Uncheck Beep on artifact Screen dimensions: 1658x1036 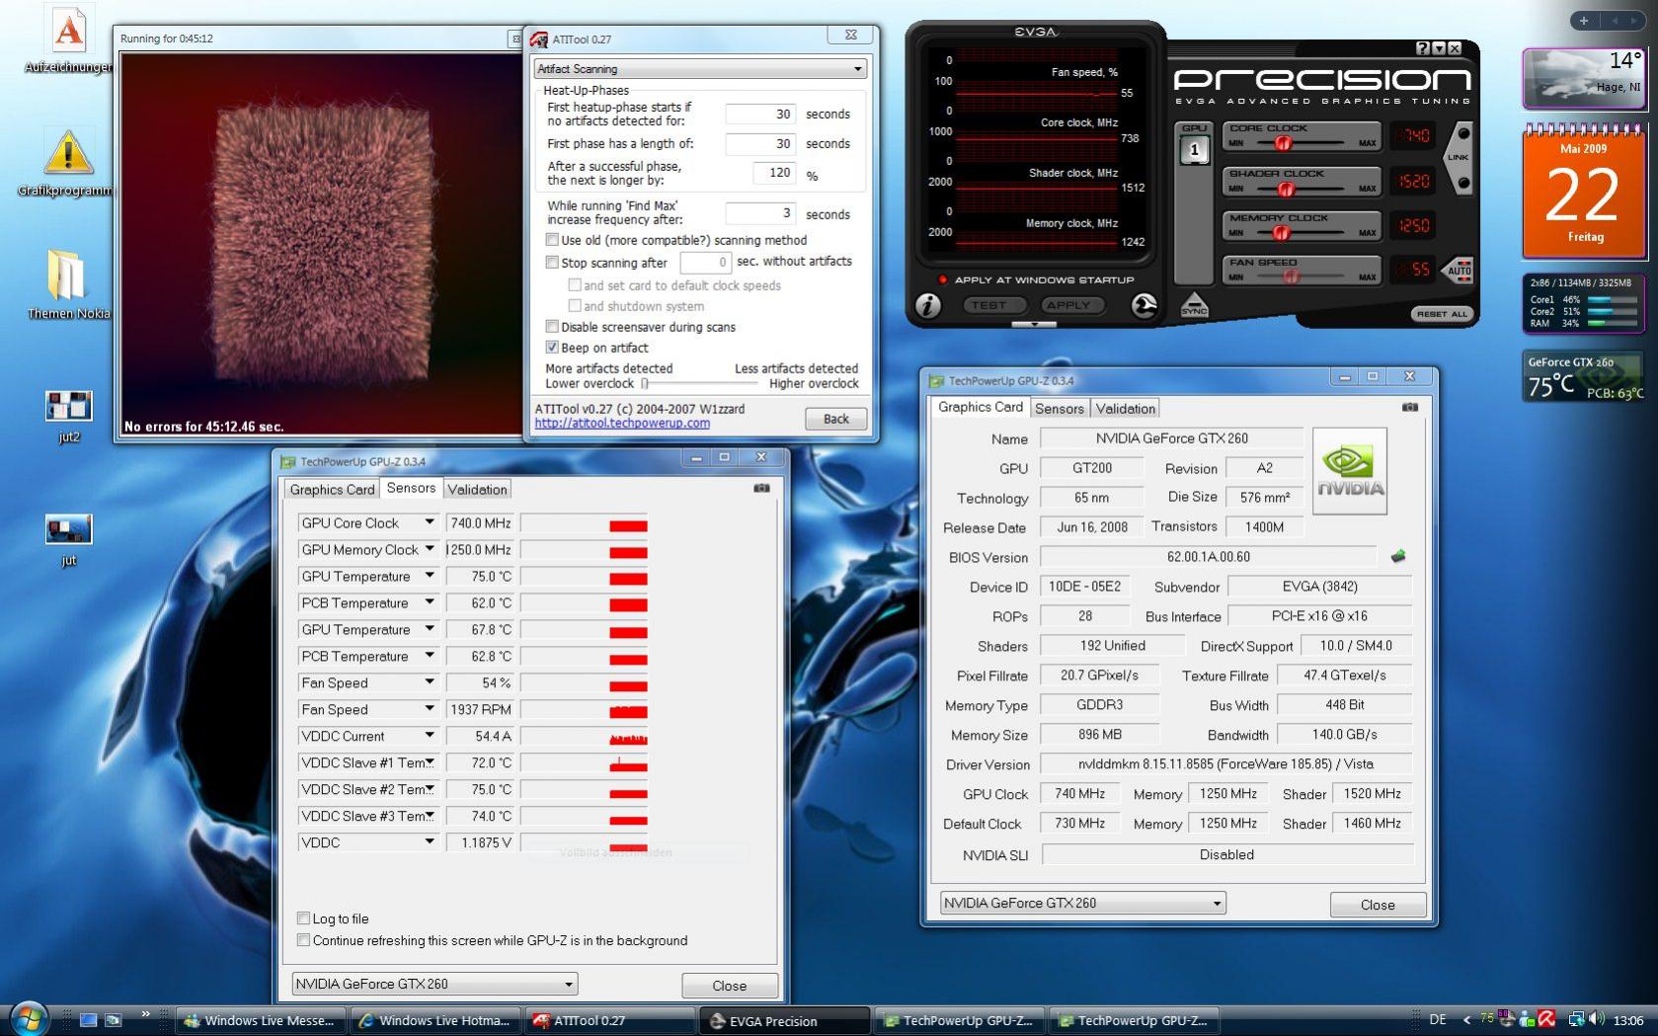pyautogui.click(x=552, y=348)
